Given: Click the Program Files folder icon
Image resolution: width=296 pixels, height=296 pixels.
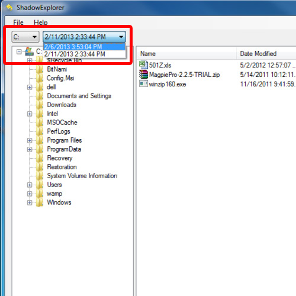Looking at the screenshot, I should (40, 140).
